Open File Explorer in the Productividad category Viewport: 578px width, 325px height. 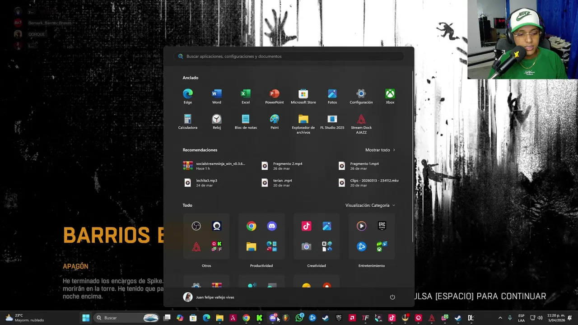(252, 246)
